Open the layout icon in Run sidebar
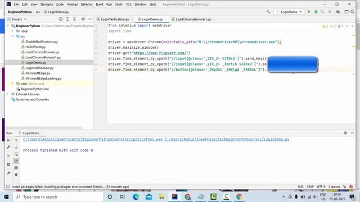 click(x=8, y=164)
